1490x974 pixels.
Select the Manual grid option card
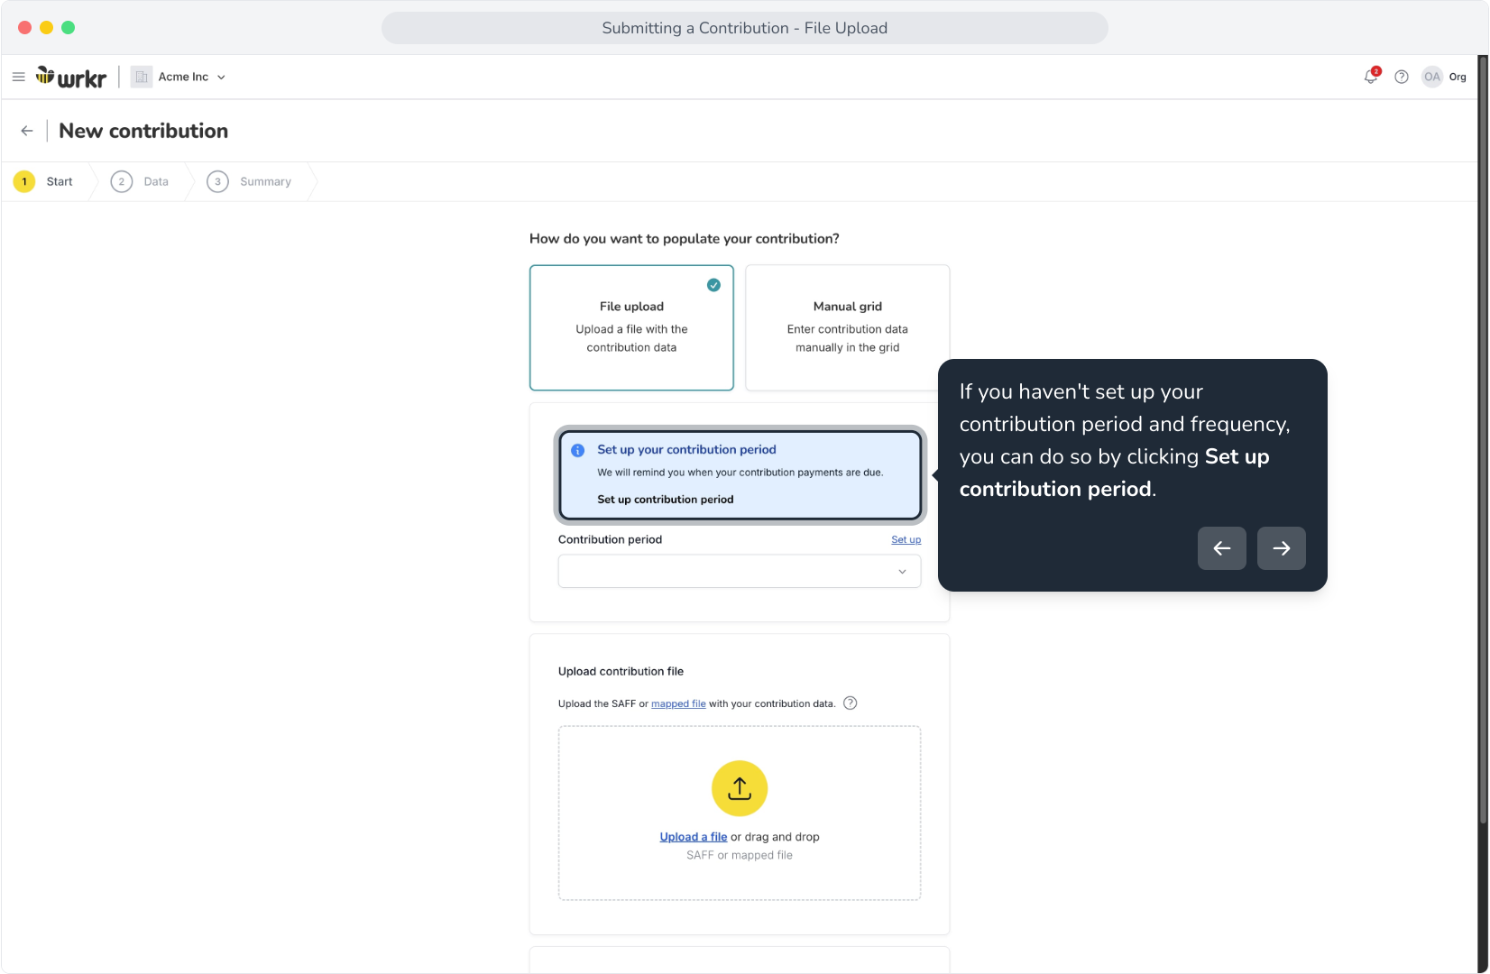pos(848,327)
